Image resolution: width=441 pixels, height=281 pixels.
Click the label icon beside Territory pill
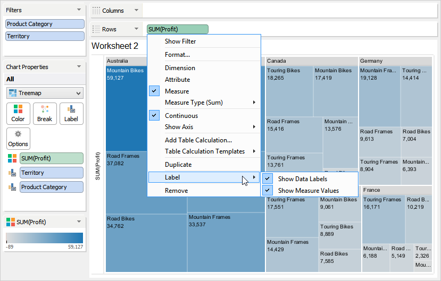tap(12, 173)
